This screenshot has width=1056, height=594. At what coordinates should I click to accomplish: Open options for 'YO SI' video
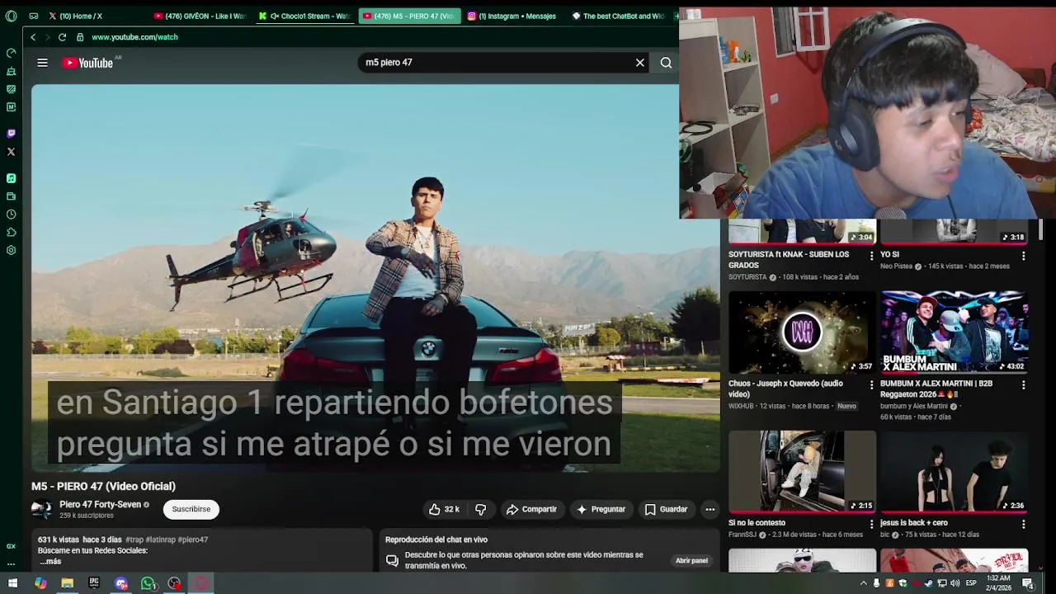[x=1023, y=256]
